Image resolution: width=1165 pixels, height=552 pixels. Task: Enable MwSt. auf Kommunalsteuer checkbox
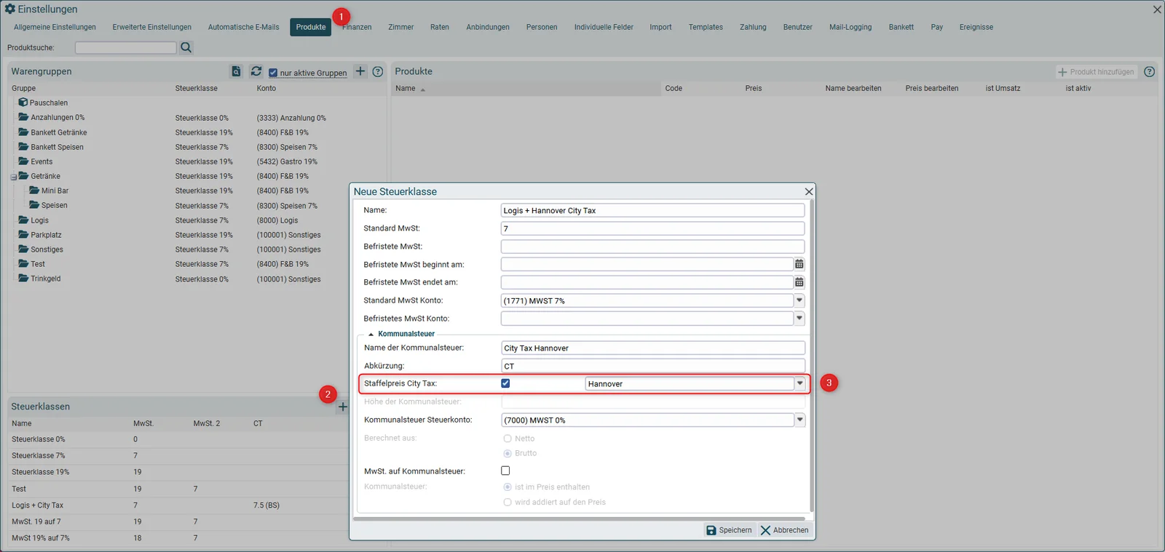click(505, 471)
